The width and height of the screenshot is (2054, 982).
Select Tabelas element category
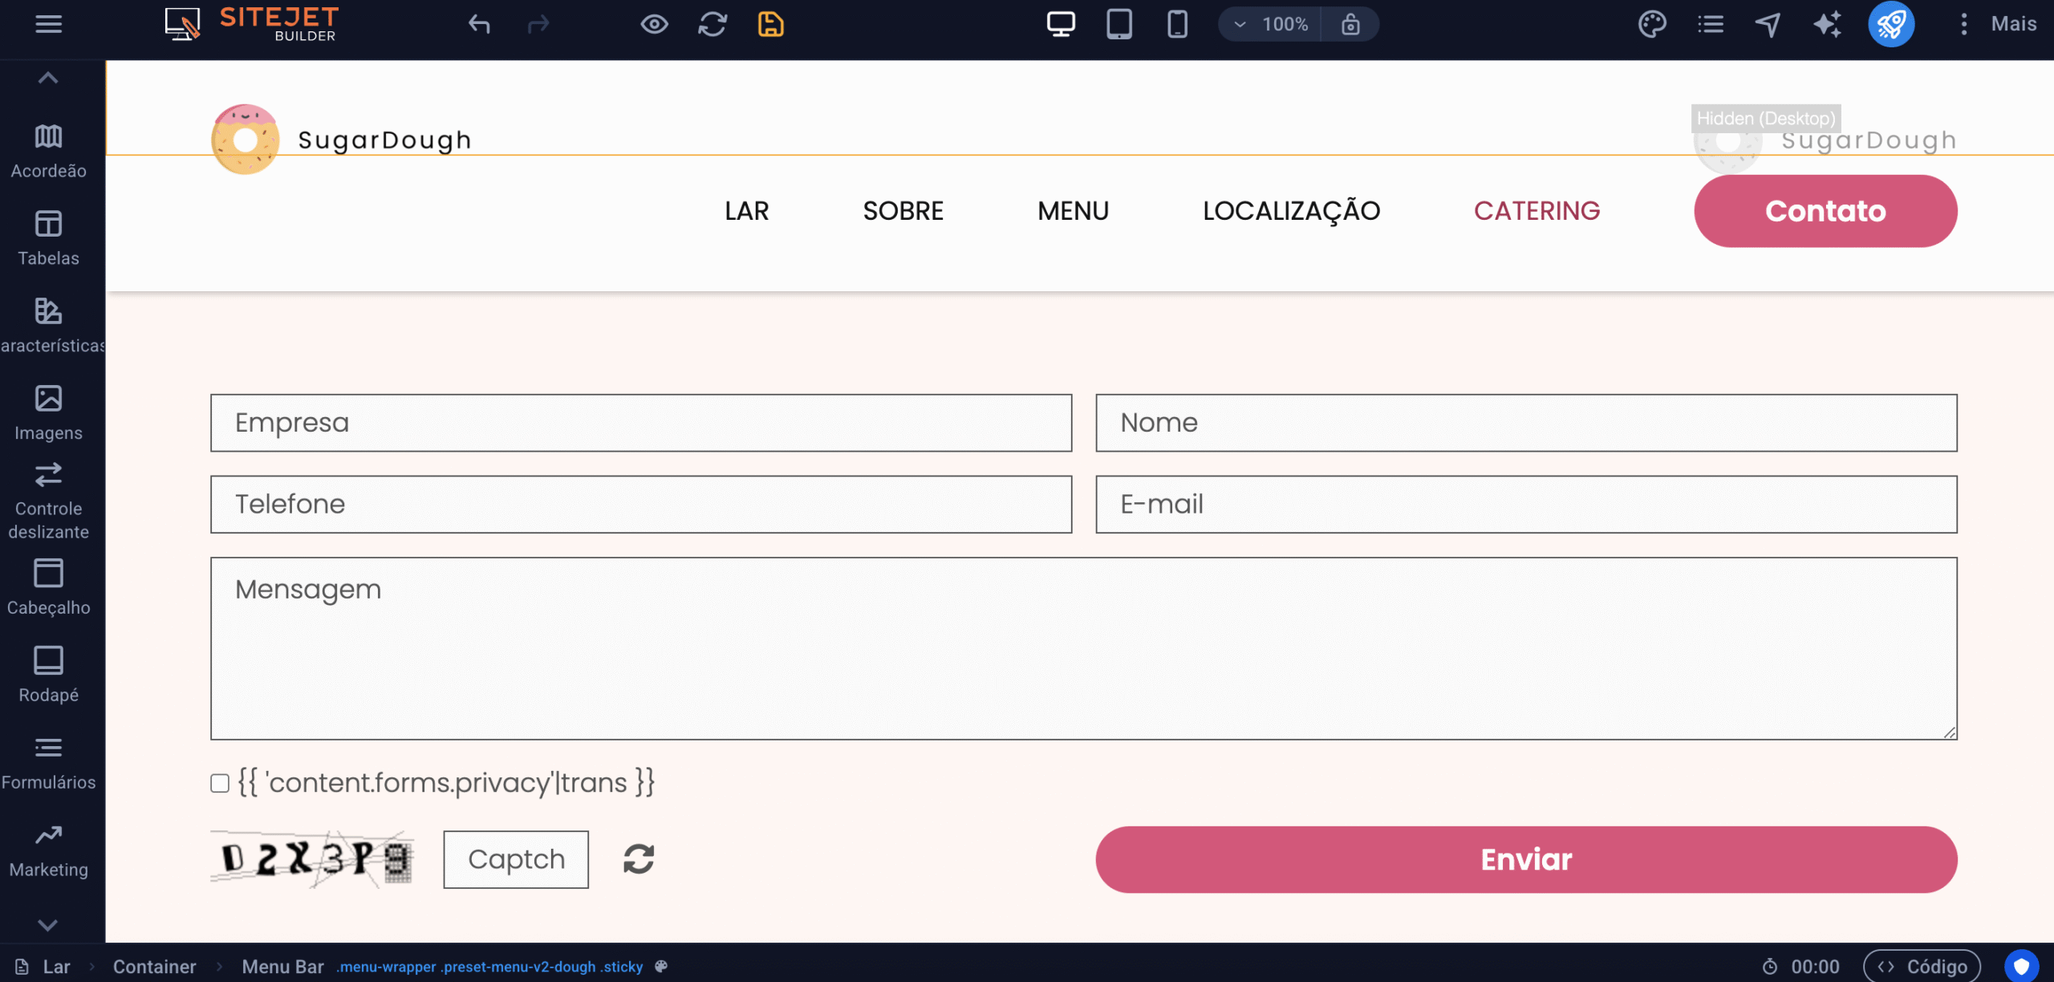point(48,238)
